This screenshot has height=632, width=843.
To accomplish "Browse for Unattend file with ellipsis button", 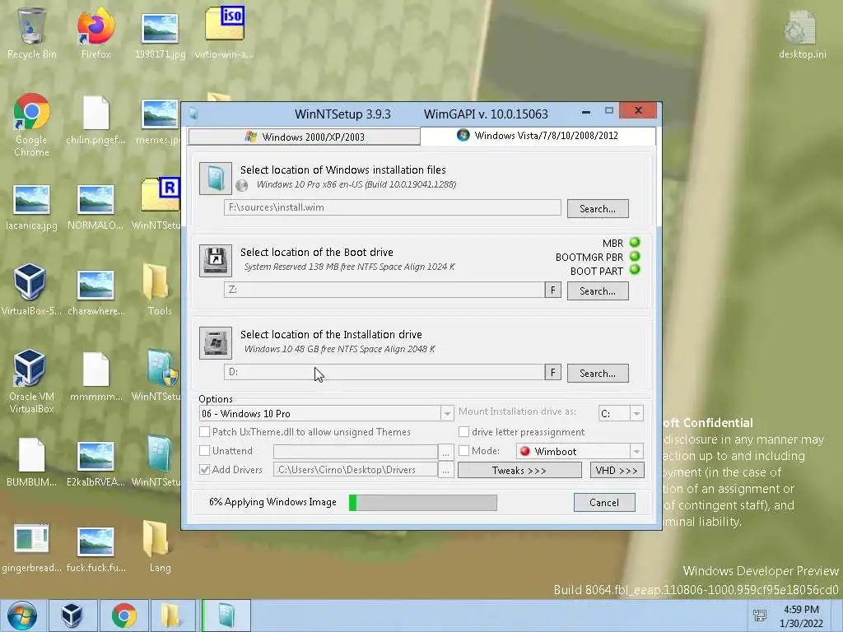I will (445, 452).
